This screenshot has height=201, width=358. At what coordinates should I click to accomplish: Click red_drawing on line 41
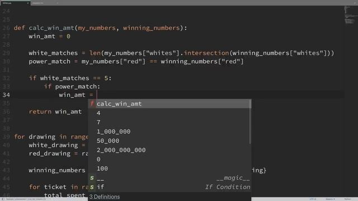tap(50, 154)
